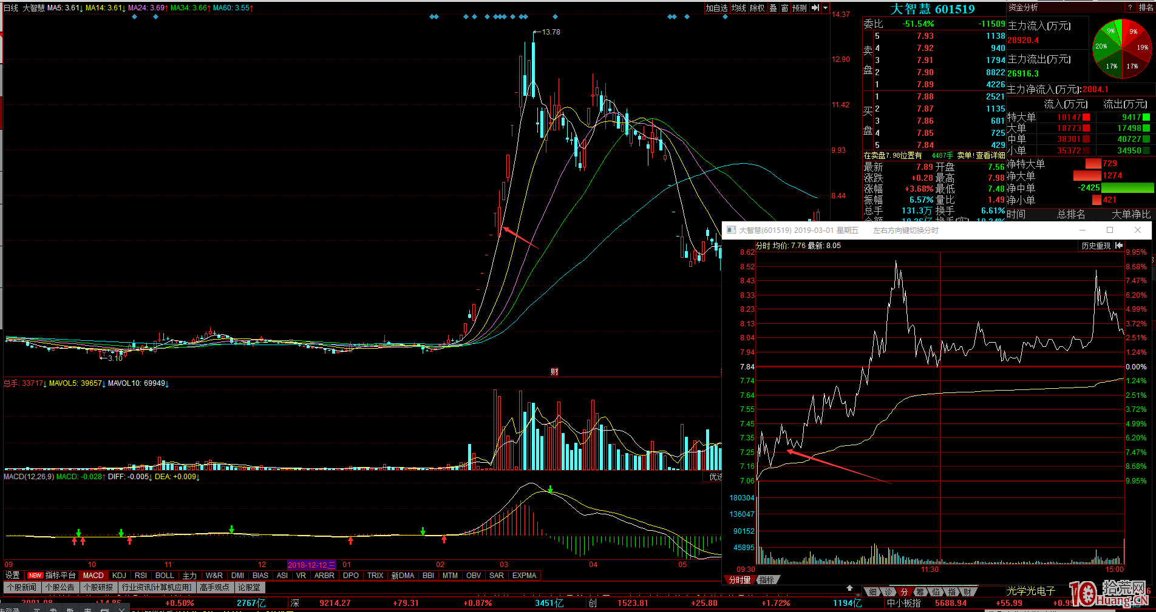Click the white up-arrow expand icon

(x=849, y=588)
